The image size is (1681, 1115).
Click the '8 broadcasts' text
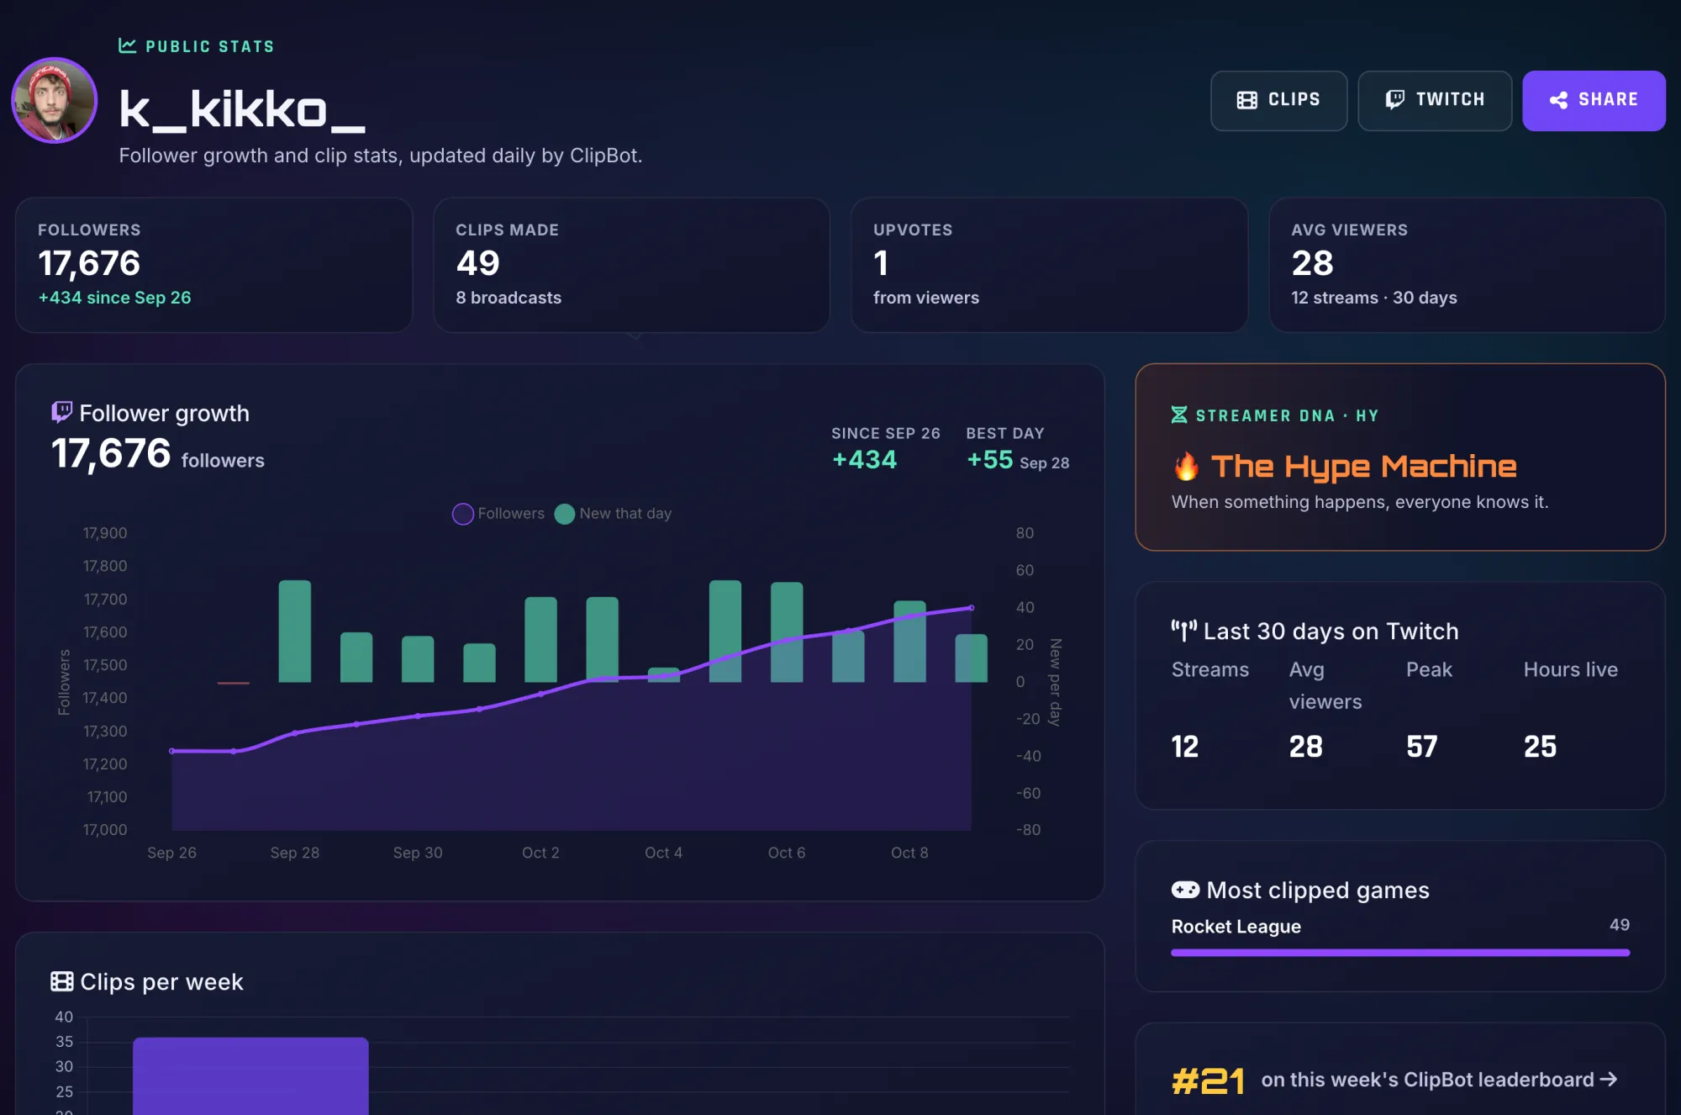point(509,298)
